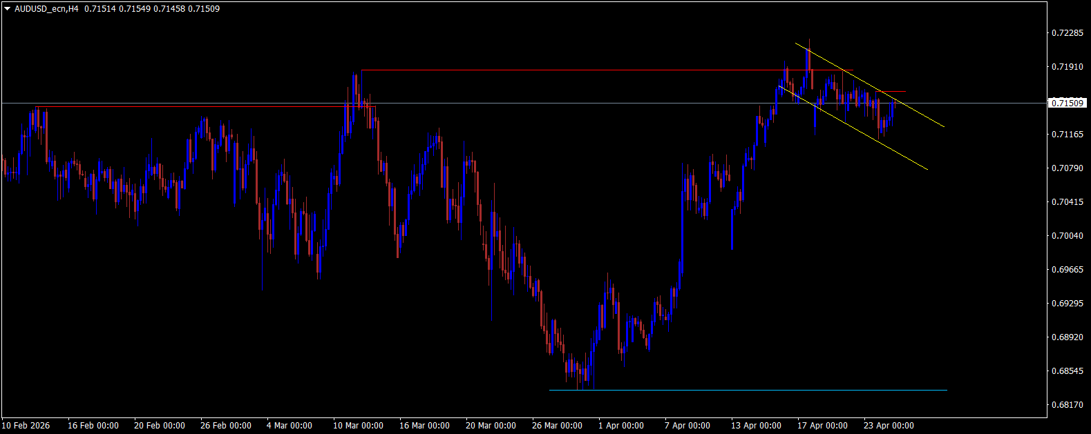Image resolution: width=1091 pixels, height=434 pixels.
Task: Select the gray support line below the chart low
Action: [760, 391]
